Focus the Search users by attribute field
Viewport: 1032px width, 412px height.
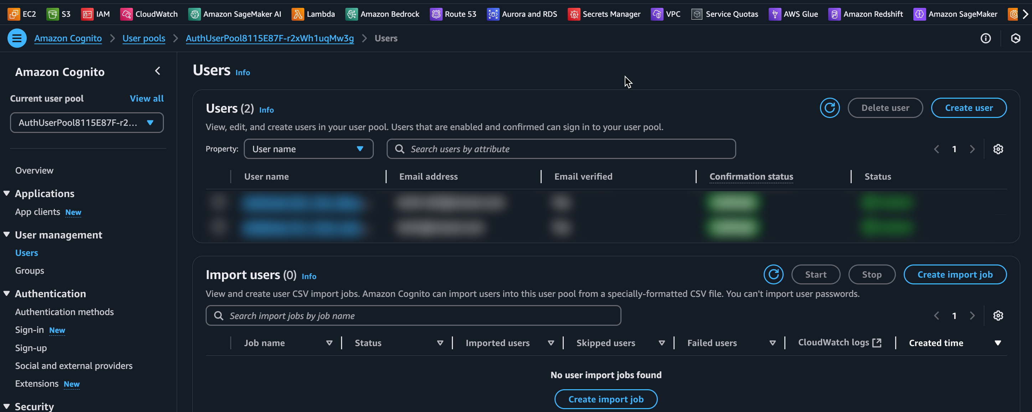(x=561, y=149)
